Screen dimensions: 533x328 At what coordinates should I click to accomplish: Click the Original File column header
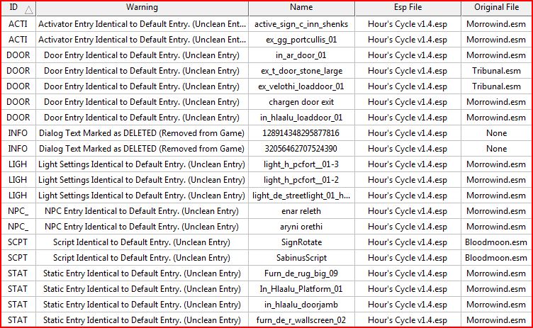pyautogui.click(x=497, y=9)
